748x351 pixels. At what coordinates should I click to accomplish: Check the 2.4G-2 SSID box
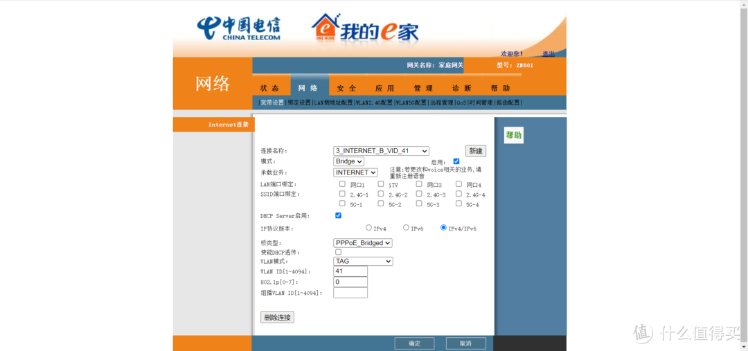click(x=381, y=194)
